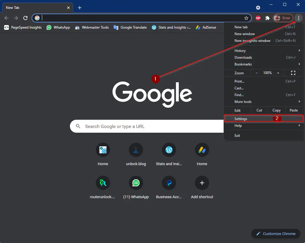Image resolution: width=305 pixels, height=243 pixels.
Task: Open the Extensions puzzle icon
Action: click(x=268, y=18)
